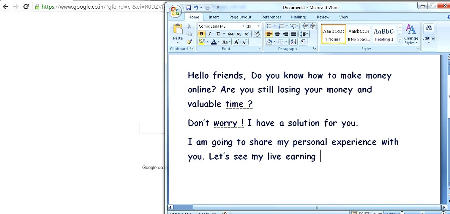The width and height of the screenshot is (450, 214).
Task: Open the font size dropdown showing 19
Action: click(258, 26)
